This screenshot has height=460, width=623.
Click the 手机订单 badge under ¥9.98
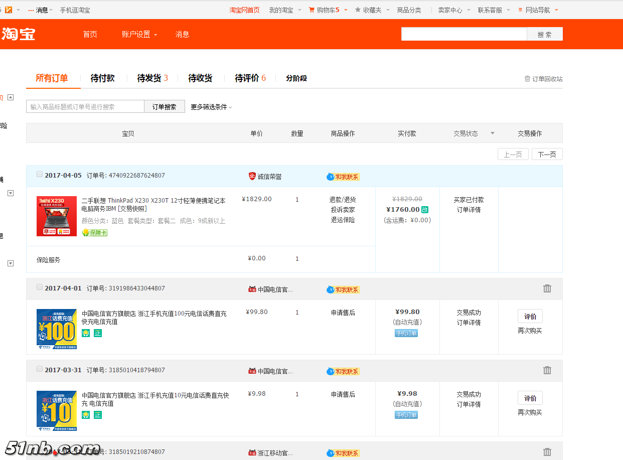[x=406, y=415]
